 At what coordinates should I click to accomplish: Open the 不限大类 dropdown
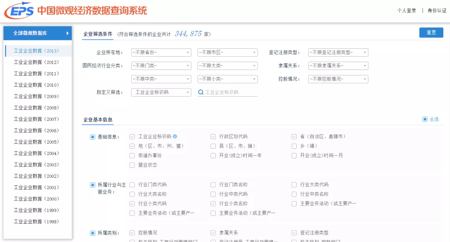coord(227,66)
